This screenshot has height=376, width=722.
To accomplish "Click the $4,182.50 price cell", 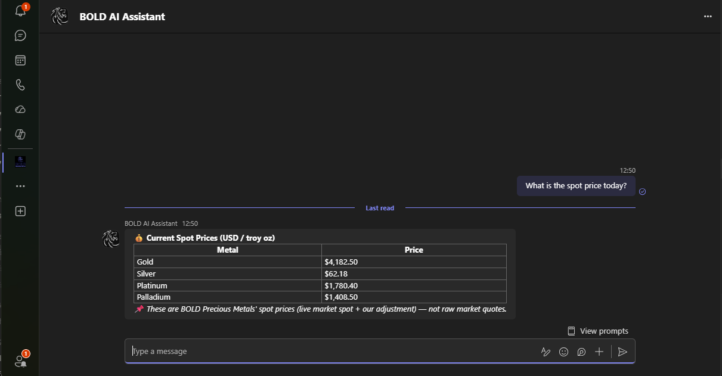I will click(x=341, y=262).
